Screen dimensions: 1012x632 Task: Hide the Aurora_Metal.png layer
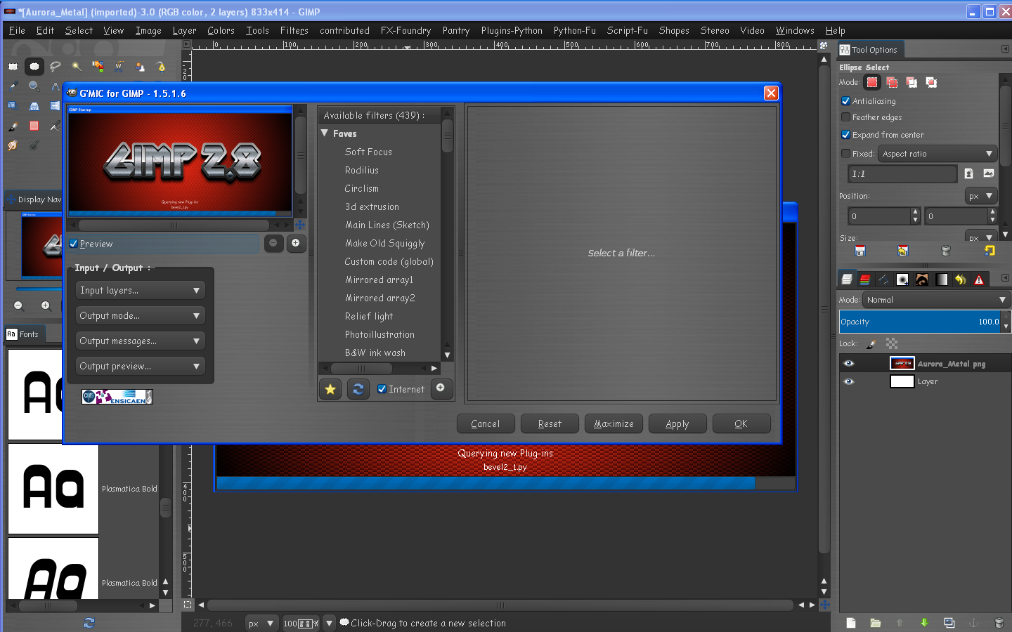pyautogui.click(x=848, y=364)
